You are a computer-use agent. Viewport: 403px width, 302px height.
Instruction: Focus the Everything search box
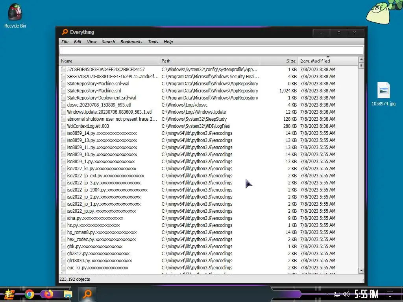tap(211, 50)
